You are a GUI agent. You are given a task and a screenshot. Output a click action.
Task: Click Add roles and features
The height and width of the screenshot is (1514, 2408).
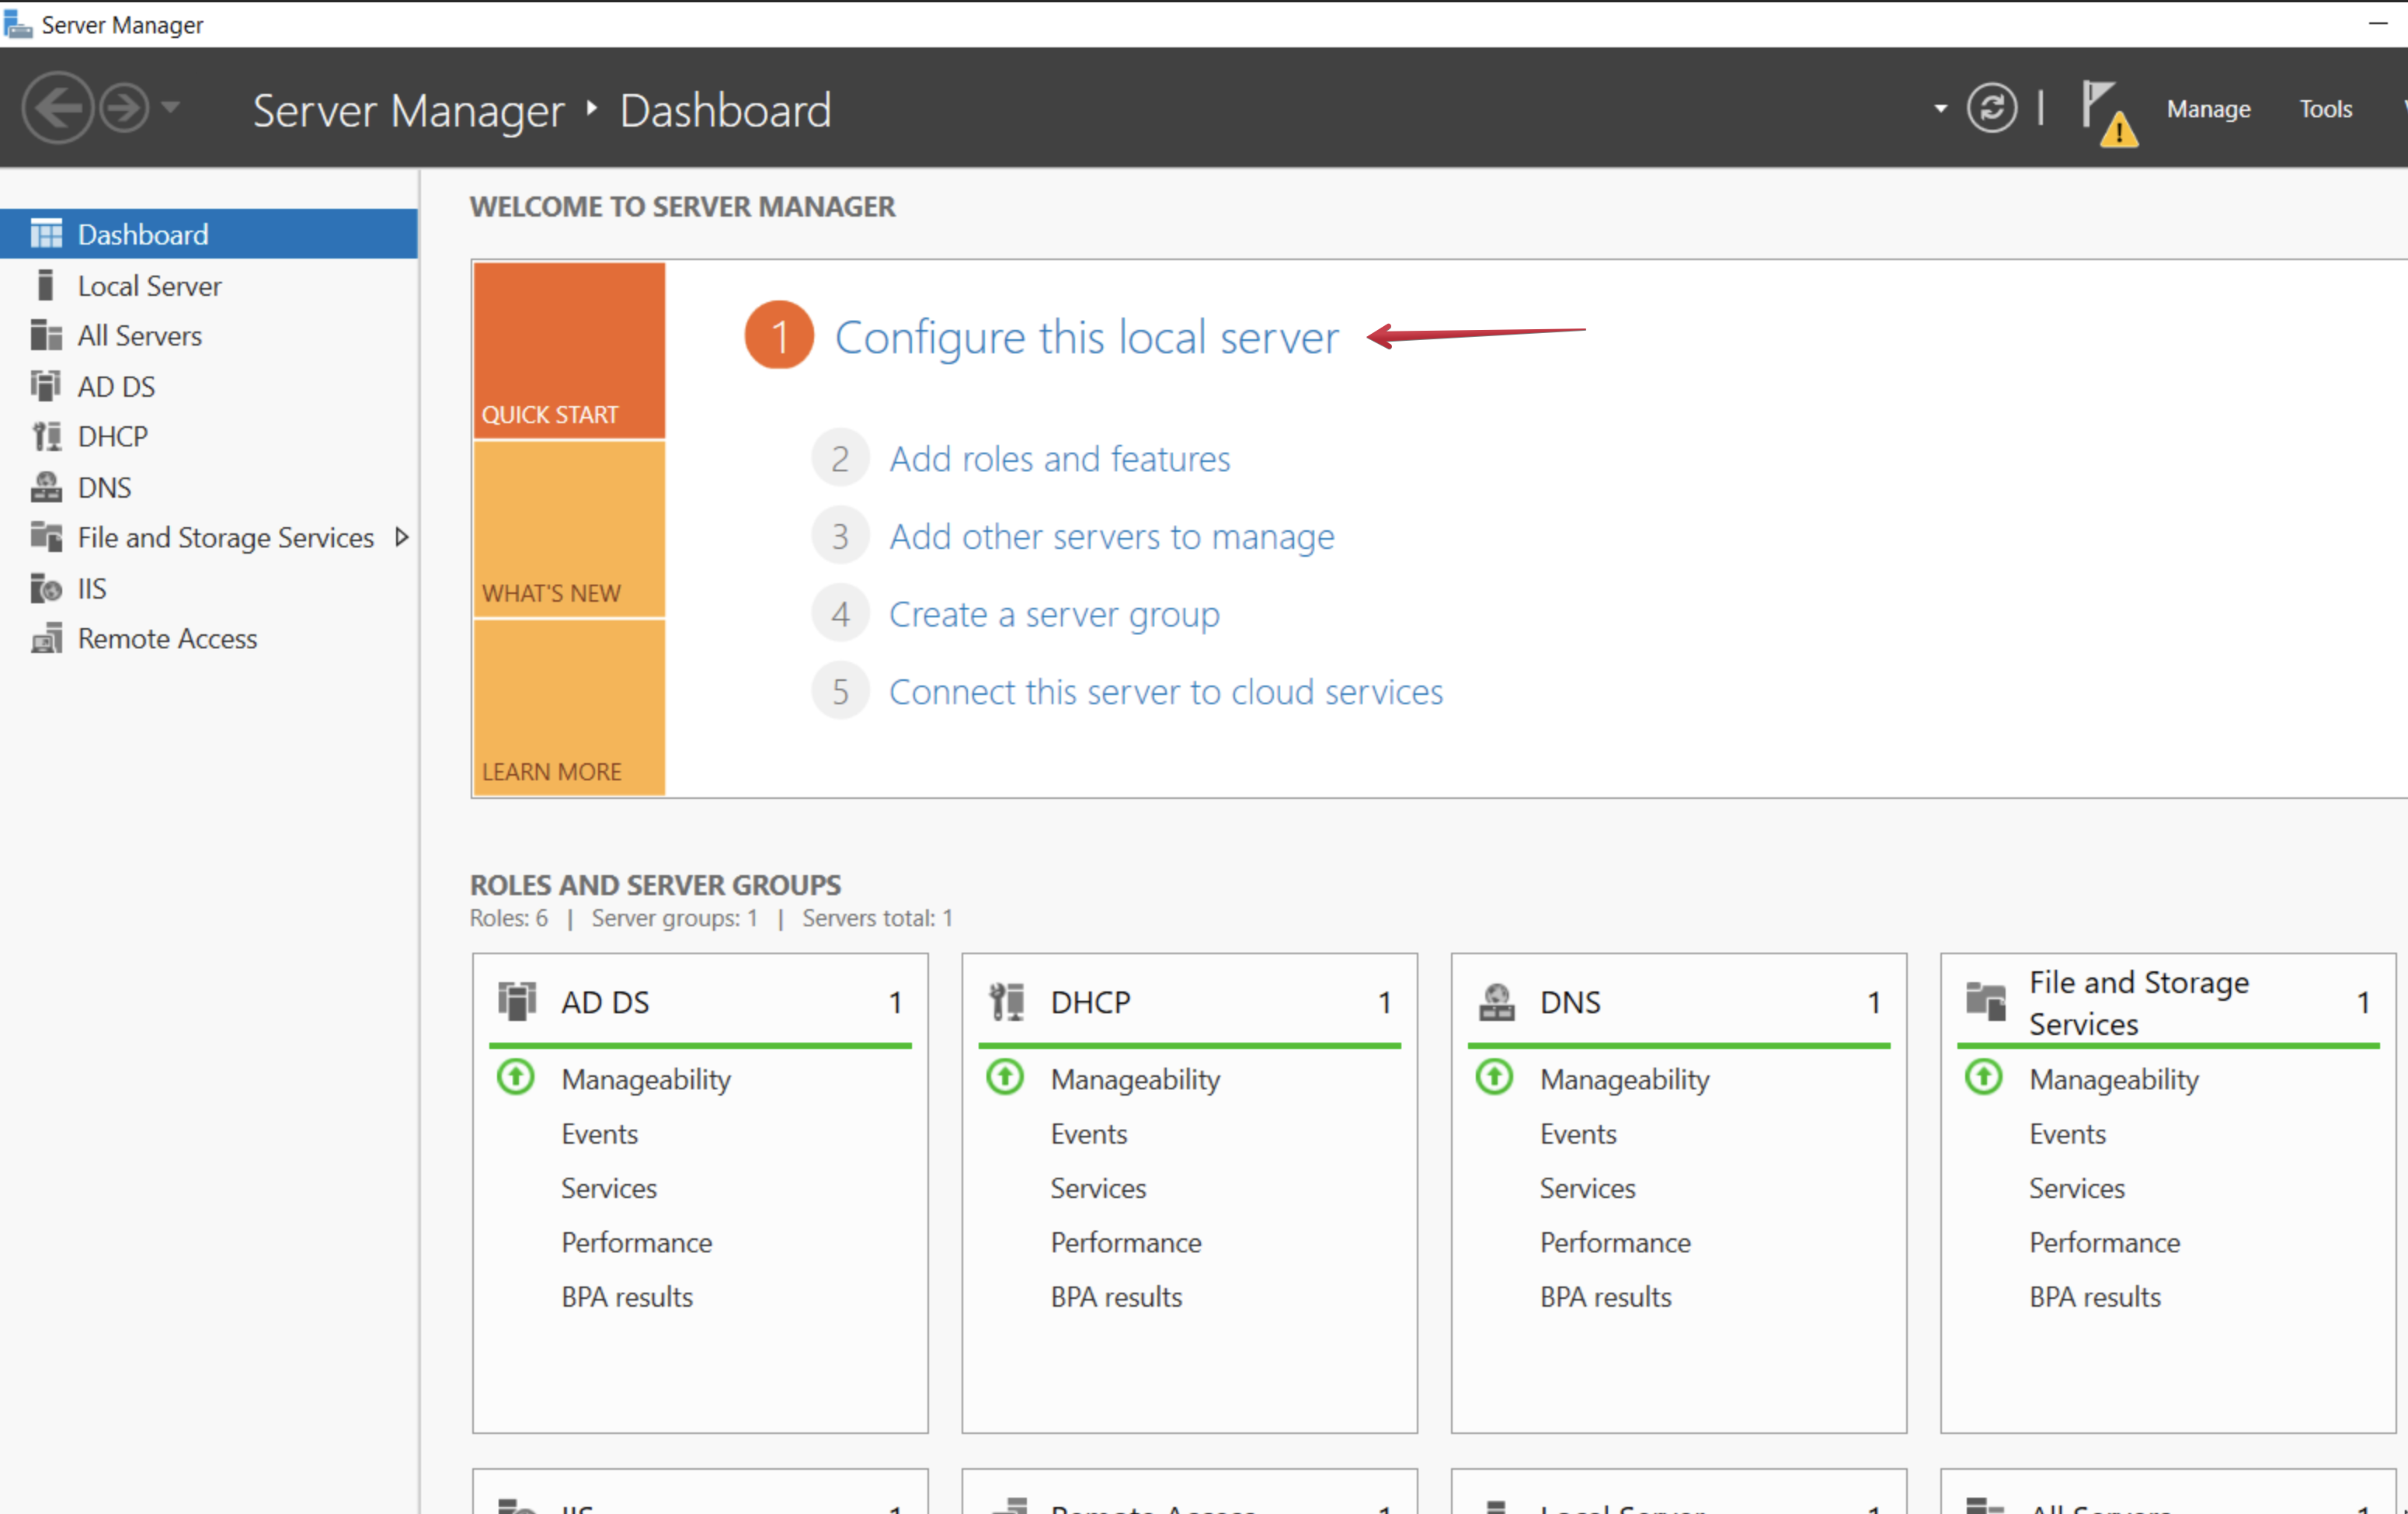1059,459
